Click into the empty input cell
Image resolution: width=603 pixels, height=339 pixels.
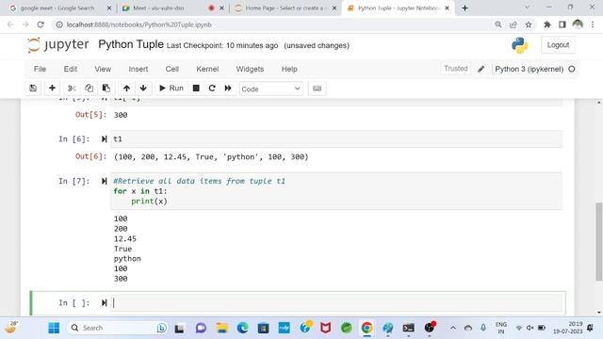337,303
